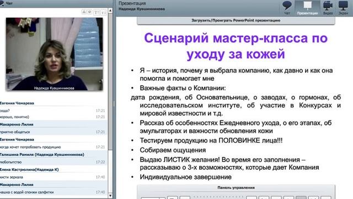Switch to Видео mode with camera icon

pyautogui.click(x=328, y=8)
